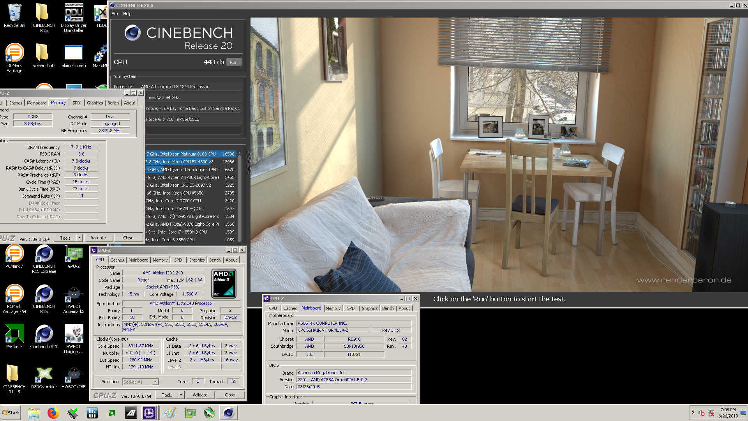This screenshot has height=421, width=748.
Task: Launch PCMark Vantage x64 shortcut
Action: tap(14, 299)
